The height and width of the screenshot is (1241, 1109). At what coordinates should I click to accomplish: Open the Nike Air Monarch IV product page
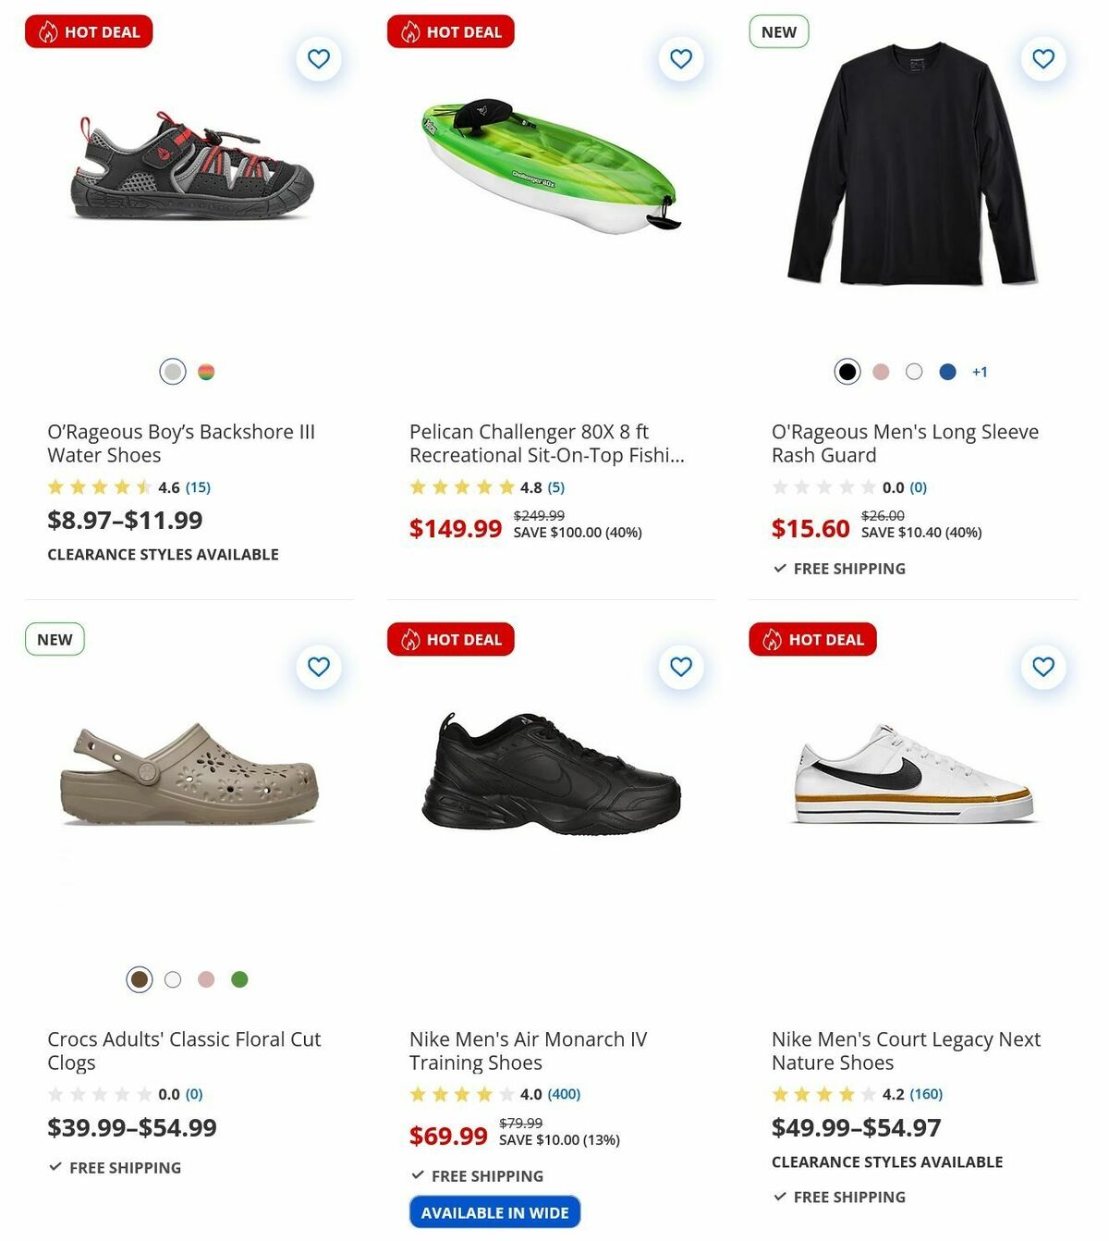point(528,1051)
